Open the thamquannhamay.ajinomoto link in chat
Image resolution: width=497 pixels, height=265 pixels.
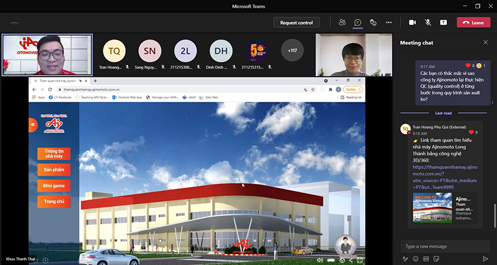point(445,177)
